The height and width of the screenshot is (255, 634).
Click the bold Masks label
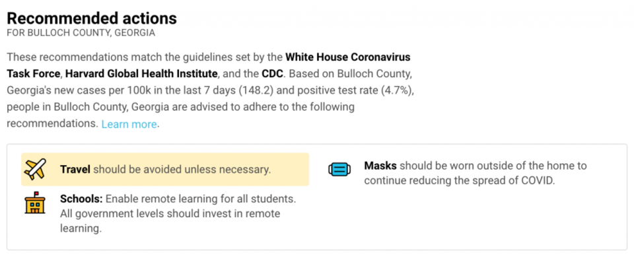pyautogui.click(x=380, y=166)
